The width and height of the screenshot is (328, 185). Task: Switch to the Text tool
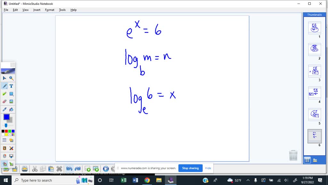12,86
